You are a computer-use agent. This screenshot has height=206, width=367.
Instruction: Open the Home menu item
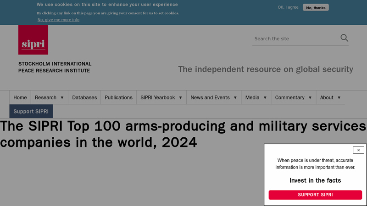point(20,98)
